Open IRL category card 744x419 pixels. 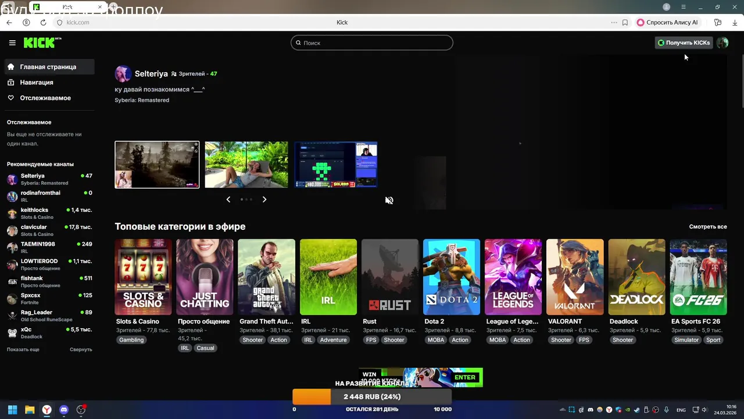click(x=328, y=277)
